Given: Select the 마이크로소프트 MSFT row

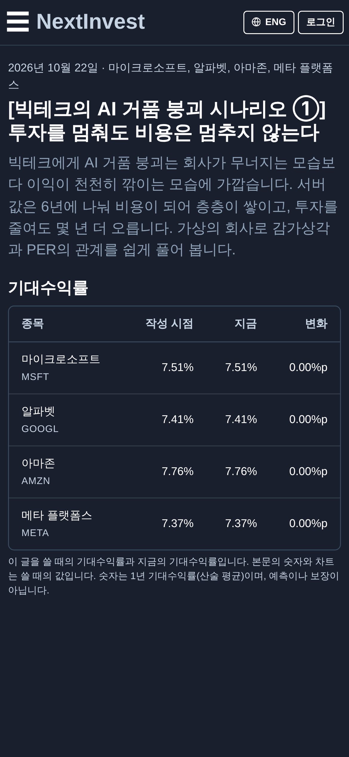Looking at the screenshot, I should [x=174, y=368].
